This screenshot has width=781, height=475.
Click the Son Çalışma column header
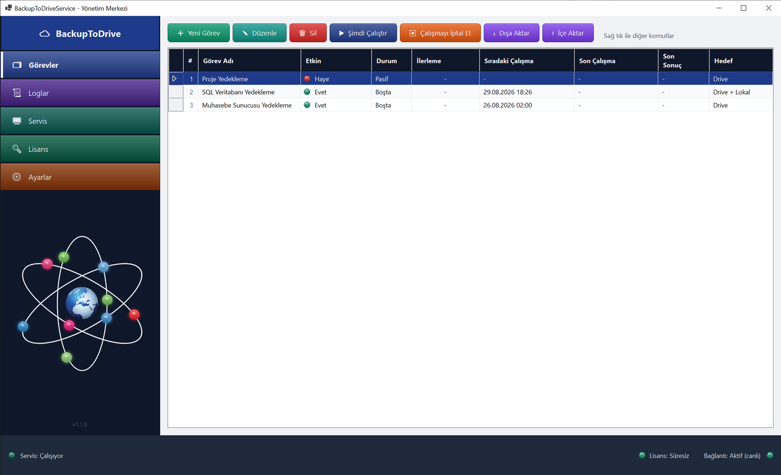point(616,60)
